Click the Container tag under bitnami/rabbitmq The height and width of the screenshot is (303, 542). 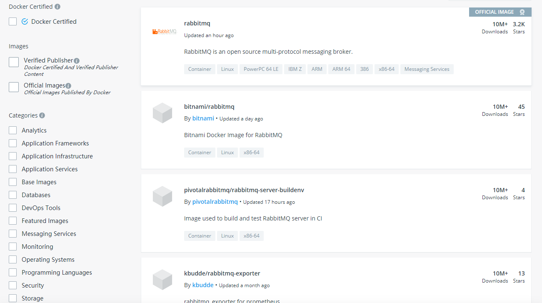200,153
